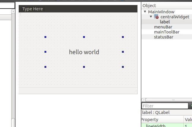The height and width of the screenshot is (127, 192).
Task: Collapse the centralWidget tree node
Action: coord(151,17)
